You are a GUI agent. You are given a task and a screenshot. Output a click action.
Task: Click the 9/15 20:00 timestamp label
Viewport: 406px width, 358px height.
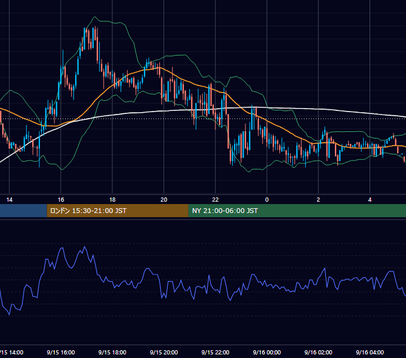click(x=164, y=352)
